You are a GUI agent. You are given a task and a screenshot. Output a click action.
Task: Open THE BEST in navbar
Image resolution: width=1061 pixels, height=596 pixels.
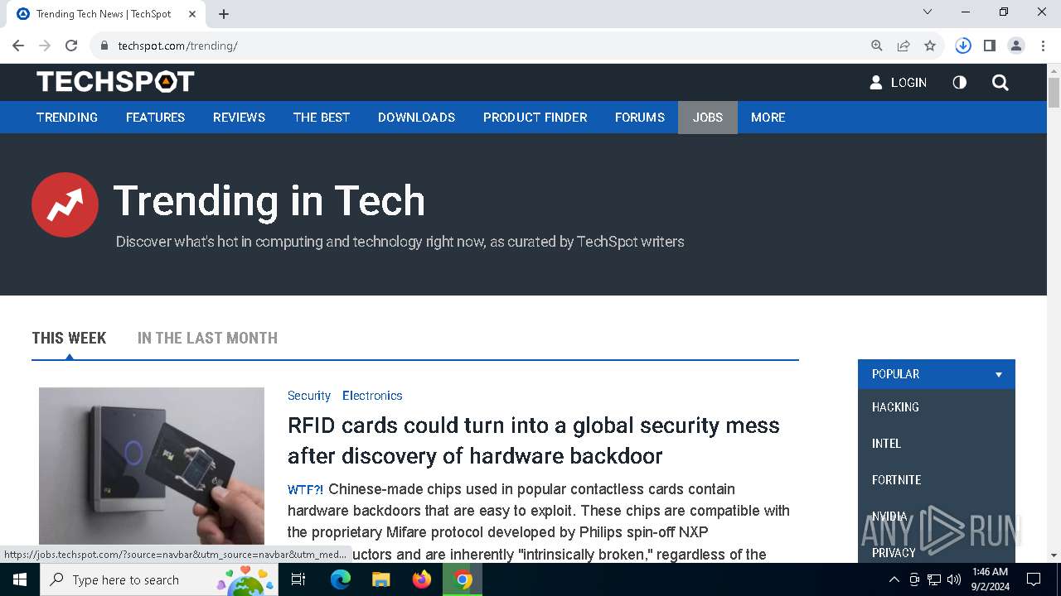point(322,118)
